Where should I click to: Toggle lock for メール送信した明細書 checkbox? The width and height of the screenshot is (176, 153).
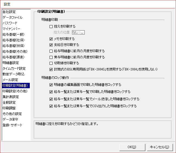[51, 99]
